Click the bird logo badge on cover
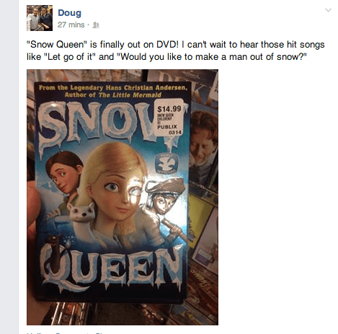Image resolution: width=338 pixels, height=334 pixels. (x=166, y=163)
